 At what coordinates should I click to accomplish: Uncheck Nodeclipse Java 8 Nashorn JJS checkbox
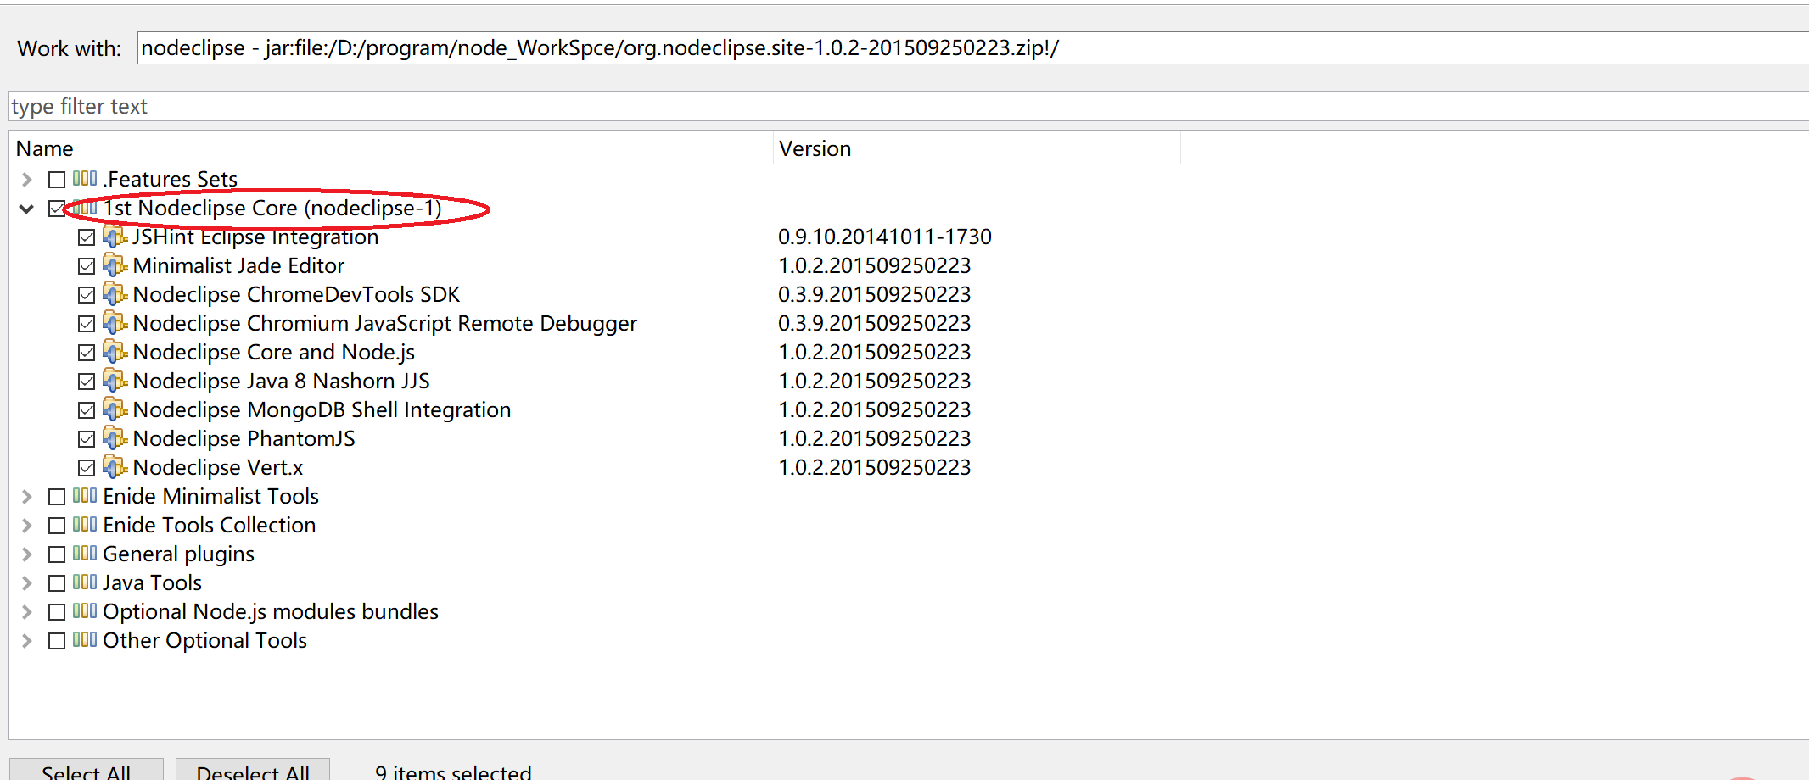[87, 382]
